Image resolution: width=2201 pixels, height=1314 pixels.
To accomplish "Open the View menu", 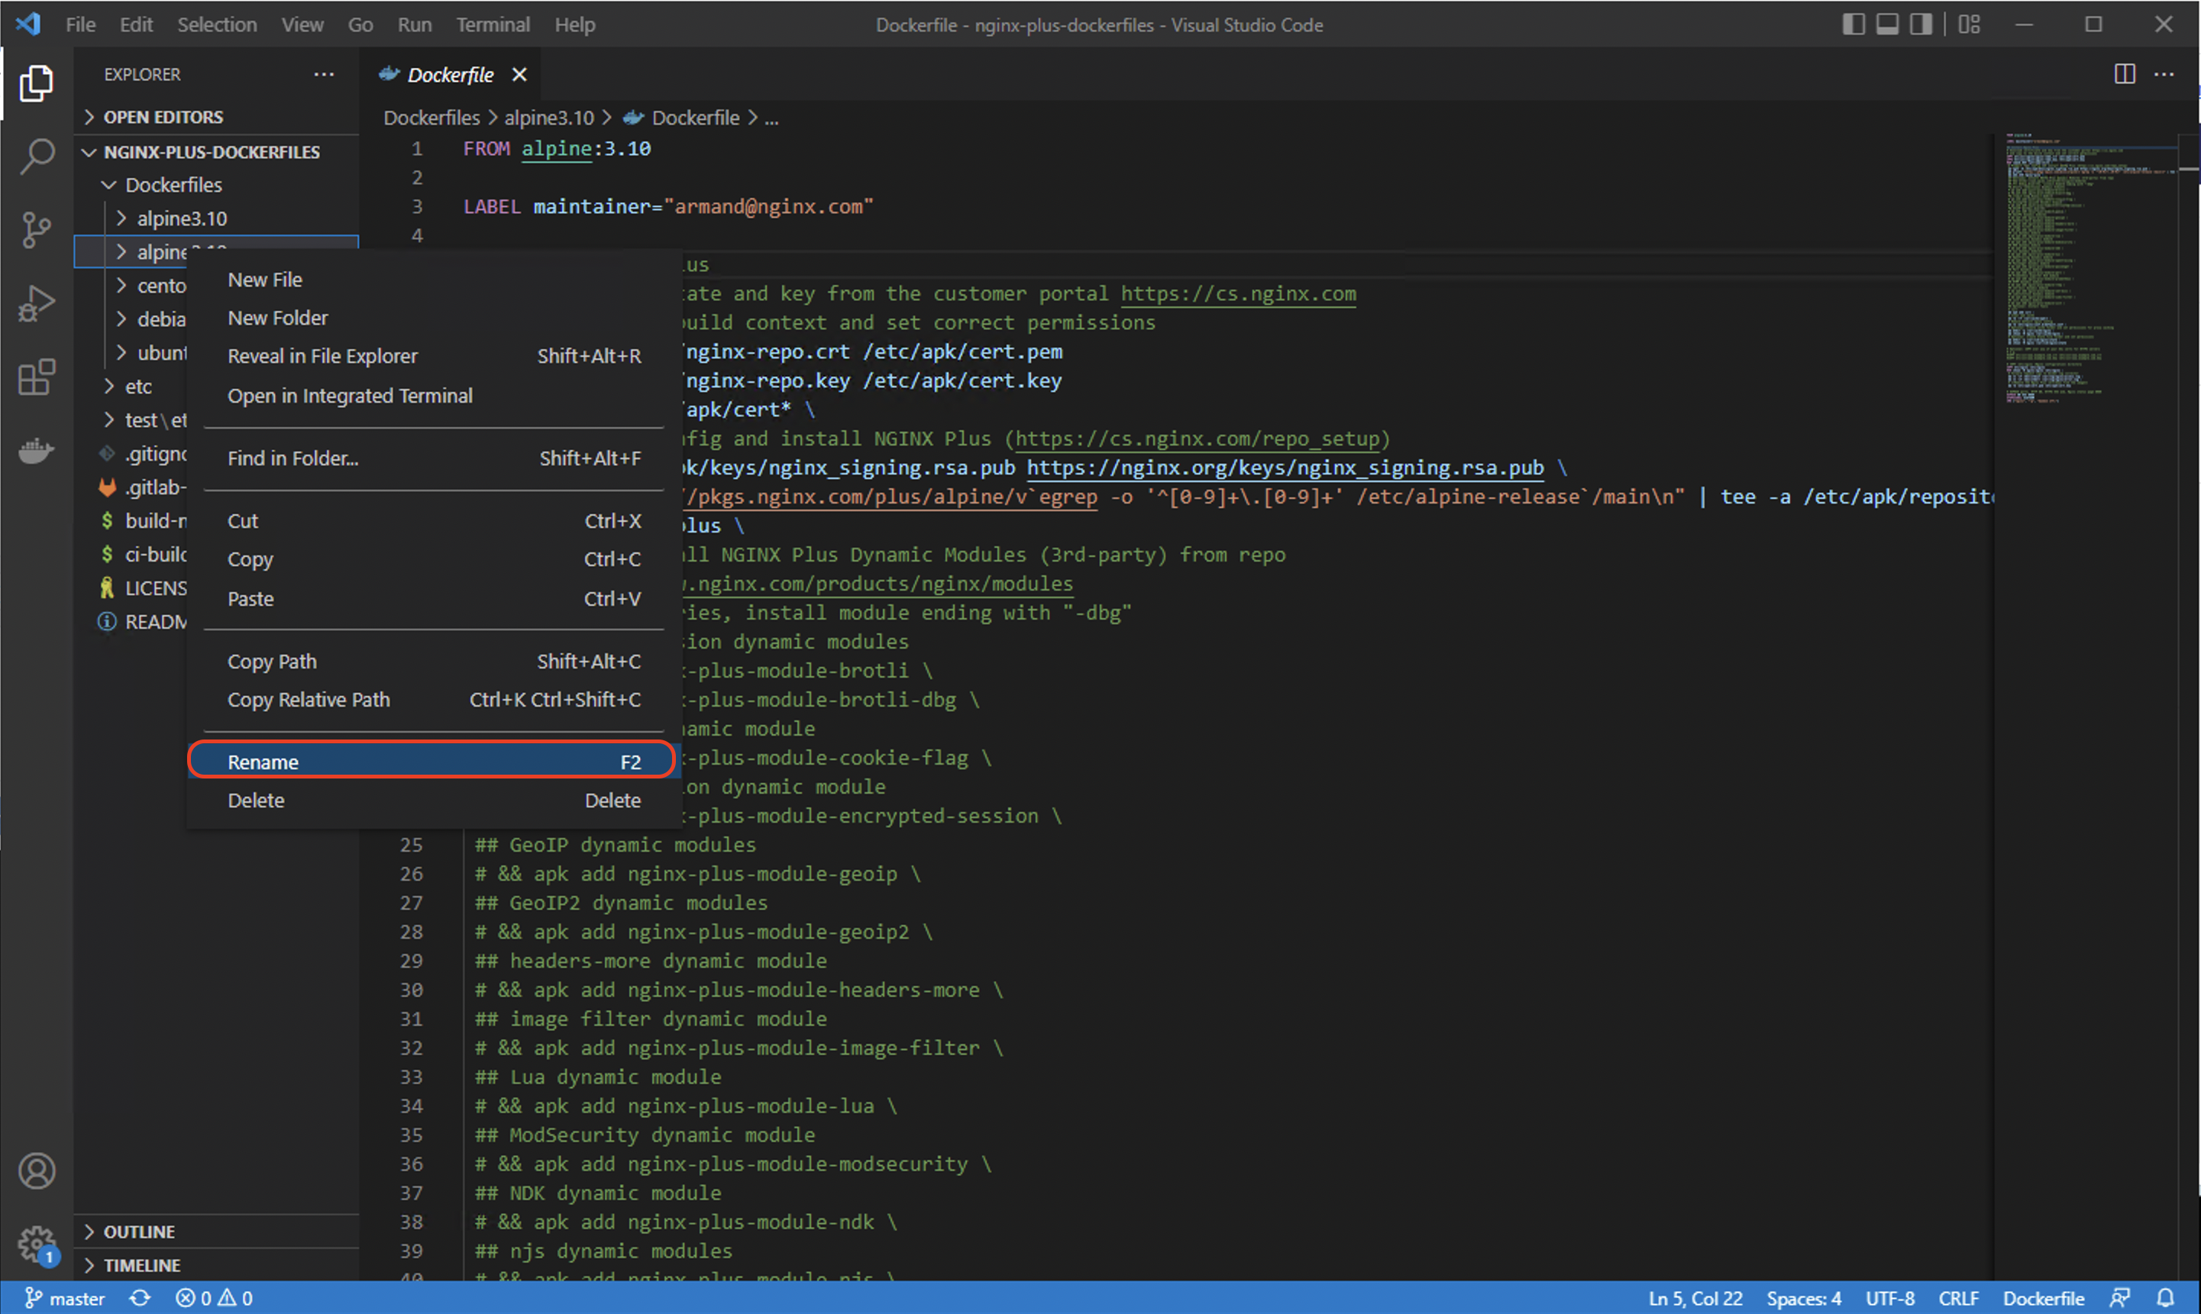I will pyautogui.click(x=302, y=24).
